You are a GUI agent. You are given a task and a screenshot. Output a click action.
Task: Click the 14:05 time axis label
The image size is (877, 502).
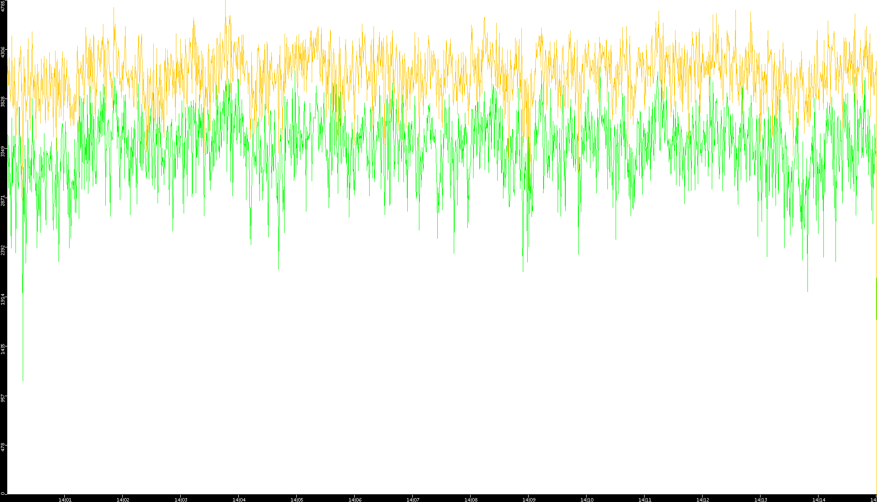297,500
